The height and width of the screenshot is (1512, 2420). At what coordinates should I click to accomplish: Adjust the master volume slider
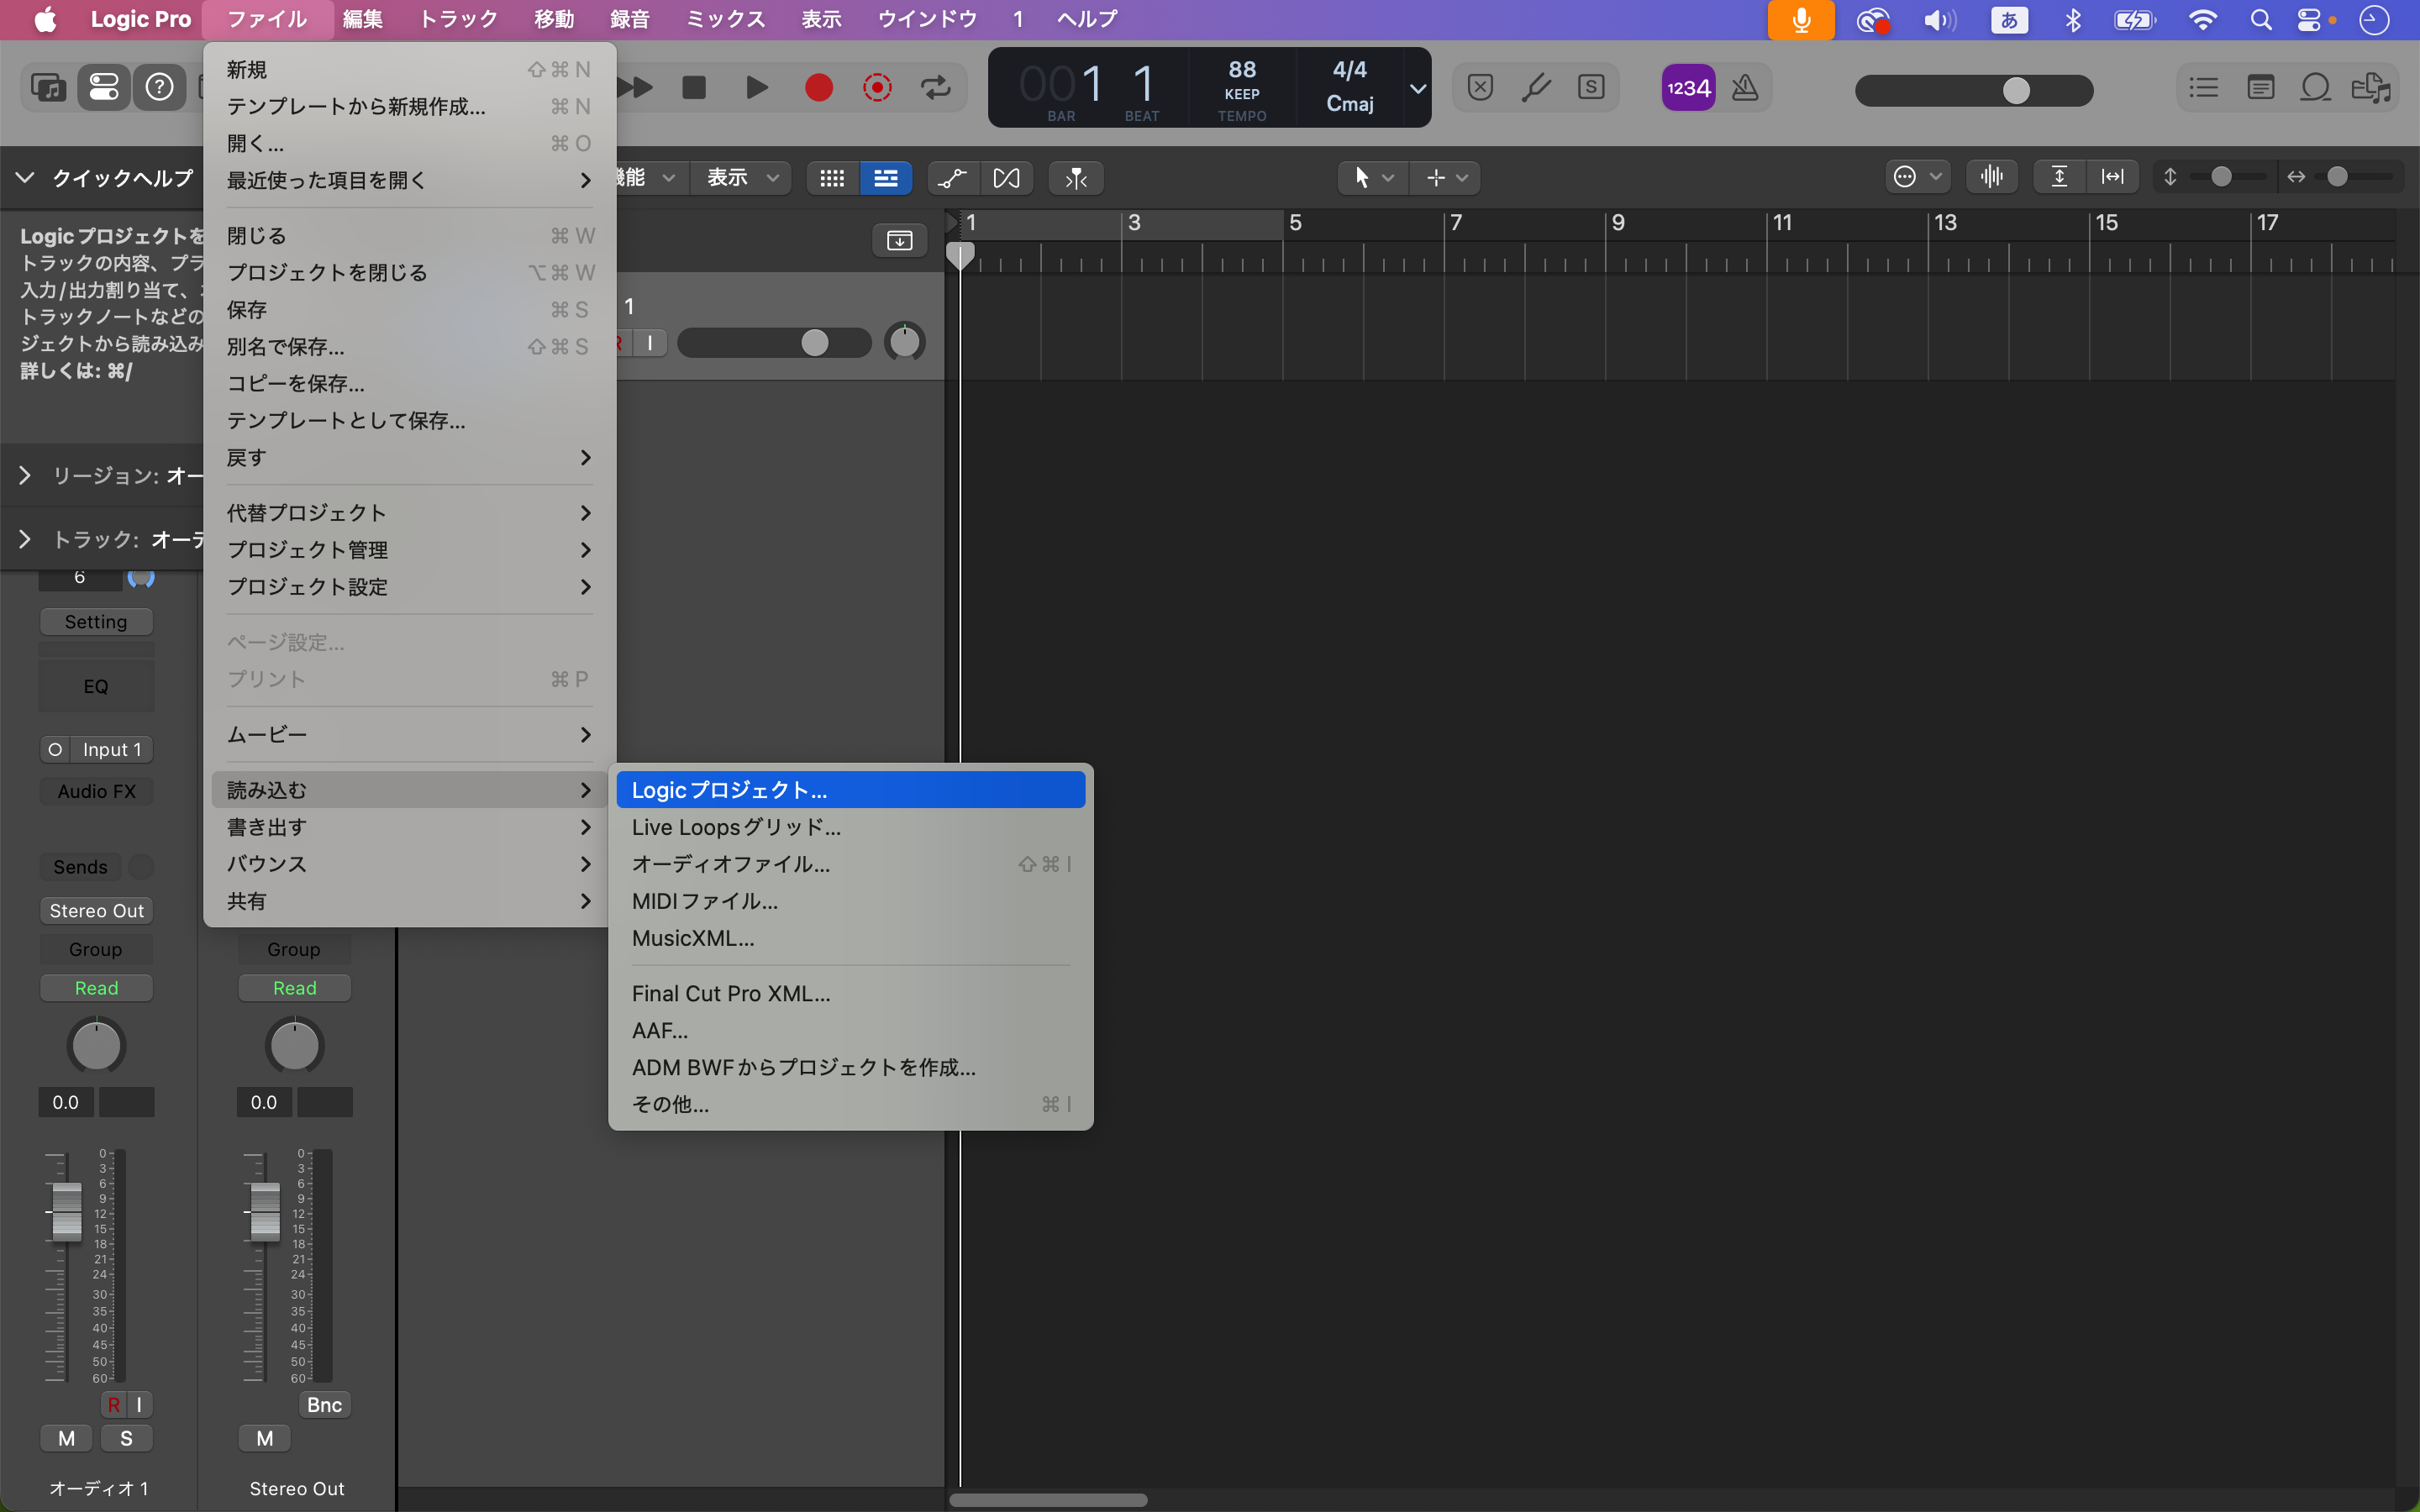pyautogui.click(x=2016, y=91)
